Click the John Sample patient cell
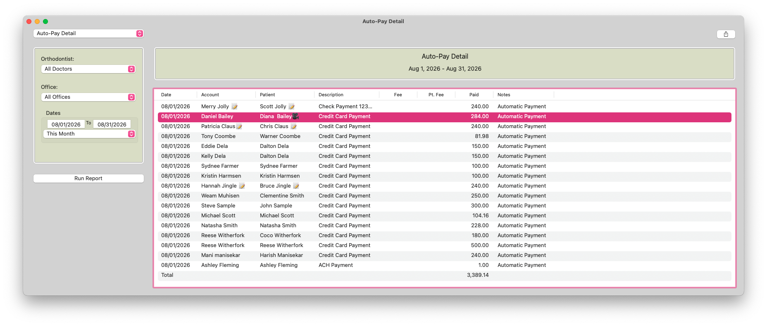Viewport: 767px width, 326px height. pyautogui.click(x=276, y=206)
